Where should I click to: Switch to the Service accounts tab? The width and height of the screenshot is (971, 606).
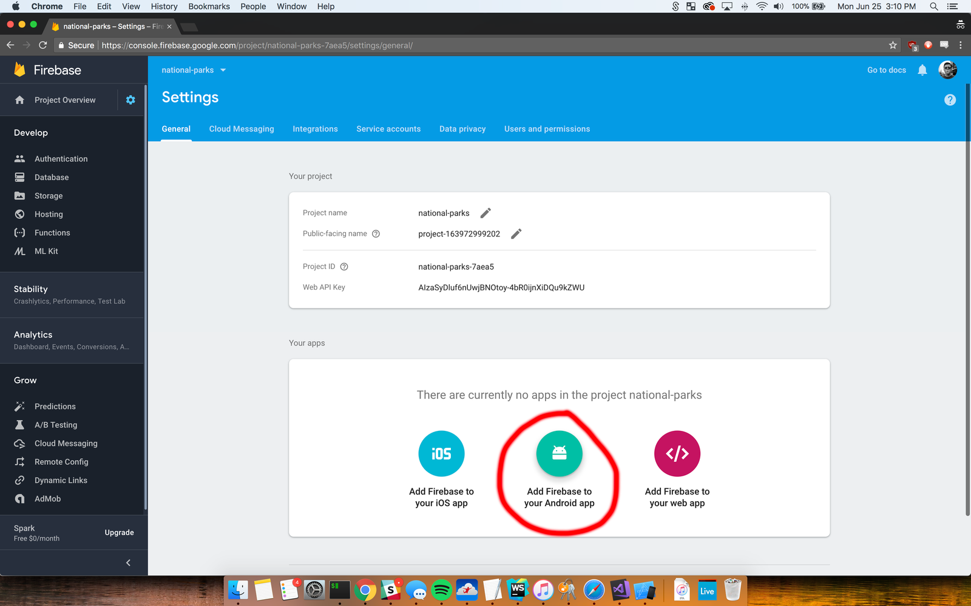388,129
